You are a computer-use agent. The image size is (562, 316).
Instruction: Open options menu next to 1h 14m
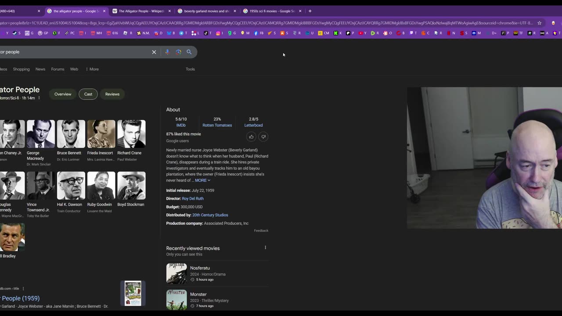coord(39,98)
